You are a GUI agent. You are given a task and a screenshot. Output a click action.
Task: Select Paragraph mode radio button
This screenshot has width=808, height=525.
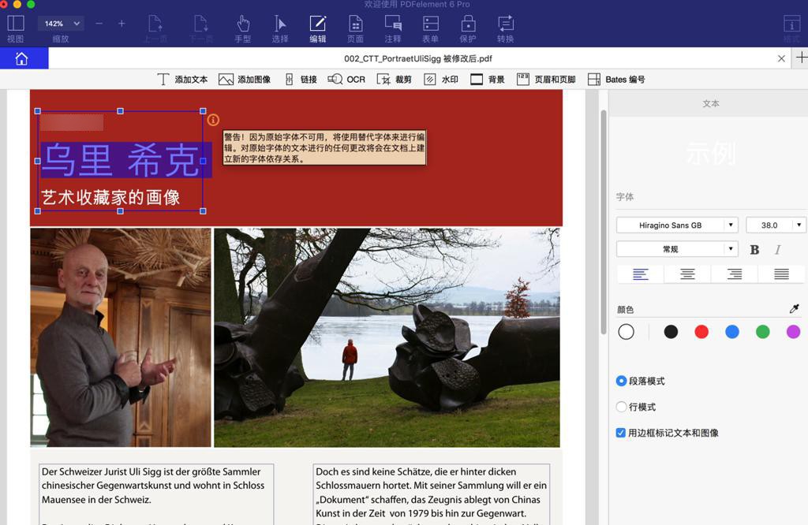click(621, 381)
